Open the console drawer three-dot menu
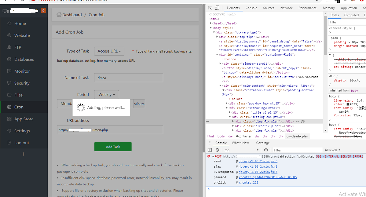The width and height of the screenshot is (366, 197). (210, 143)
